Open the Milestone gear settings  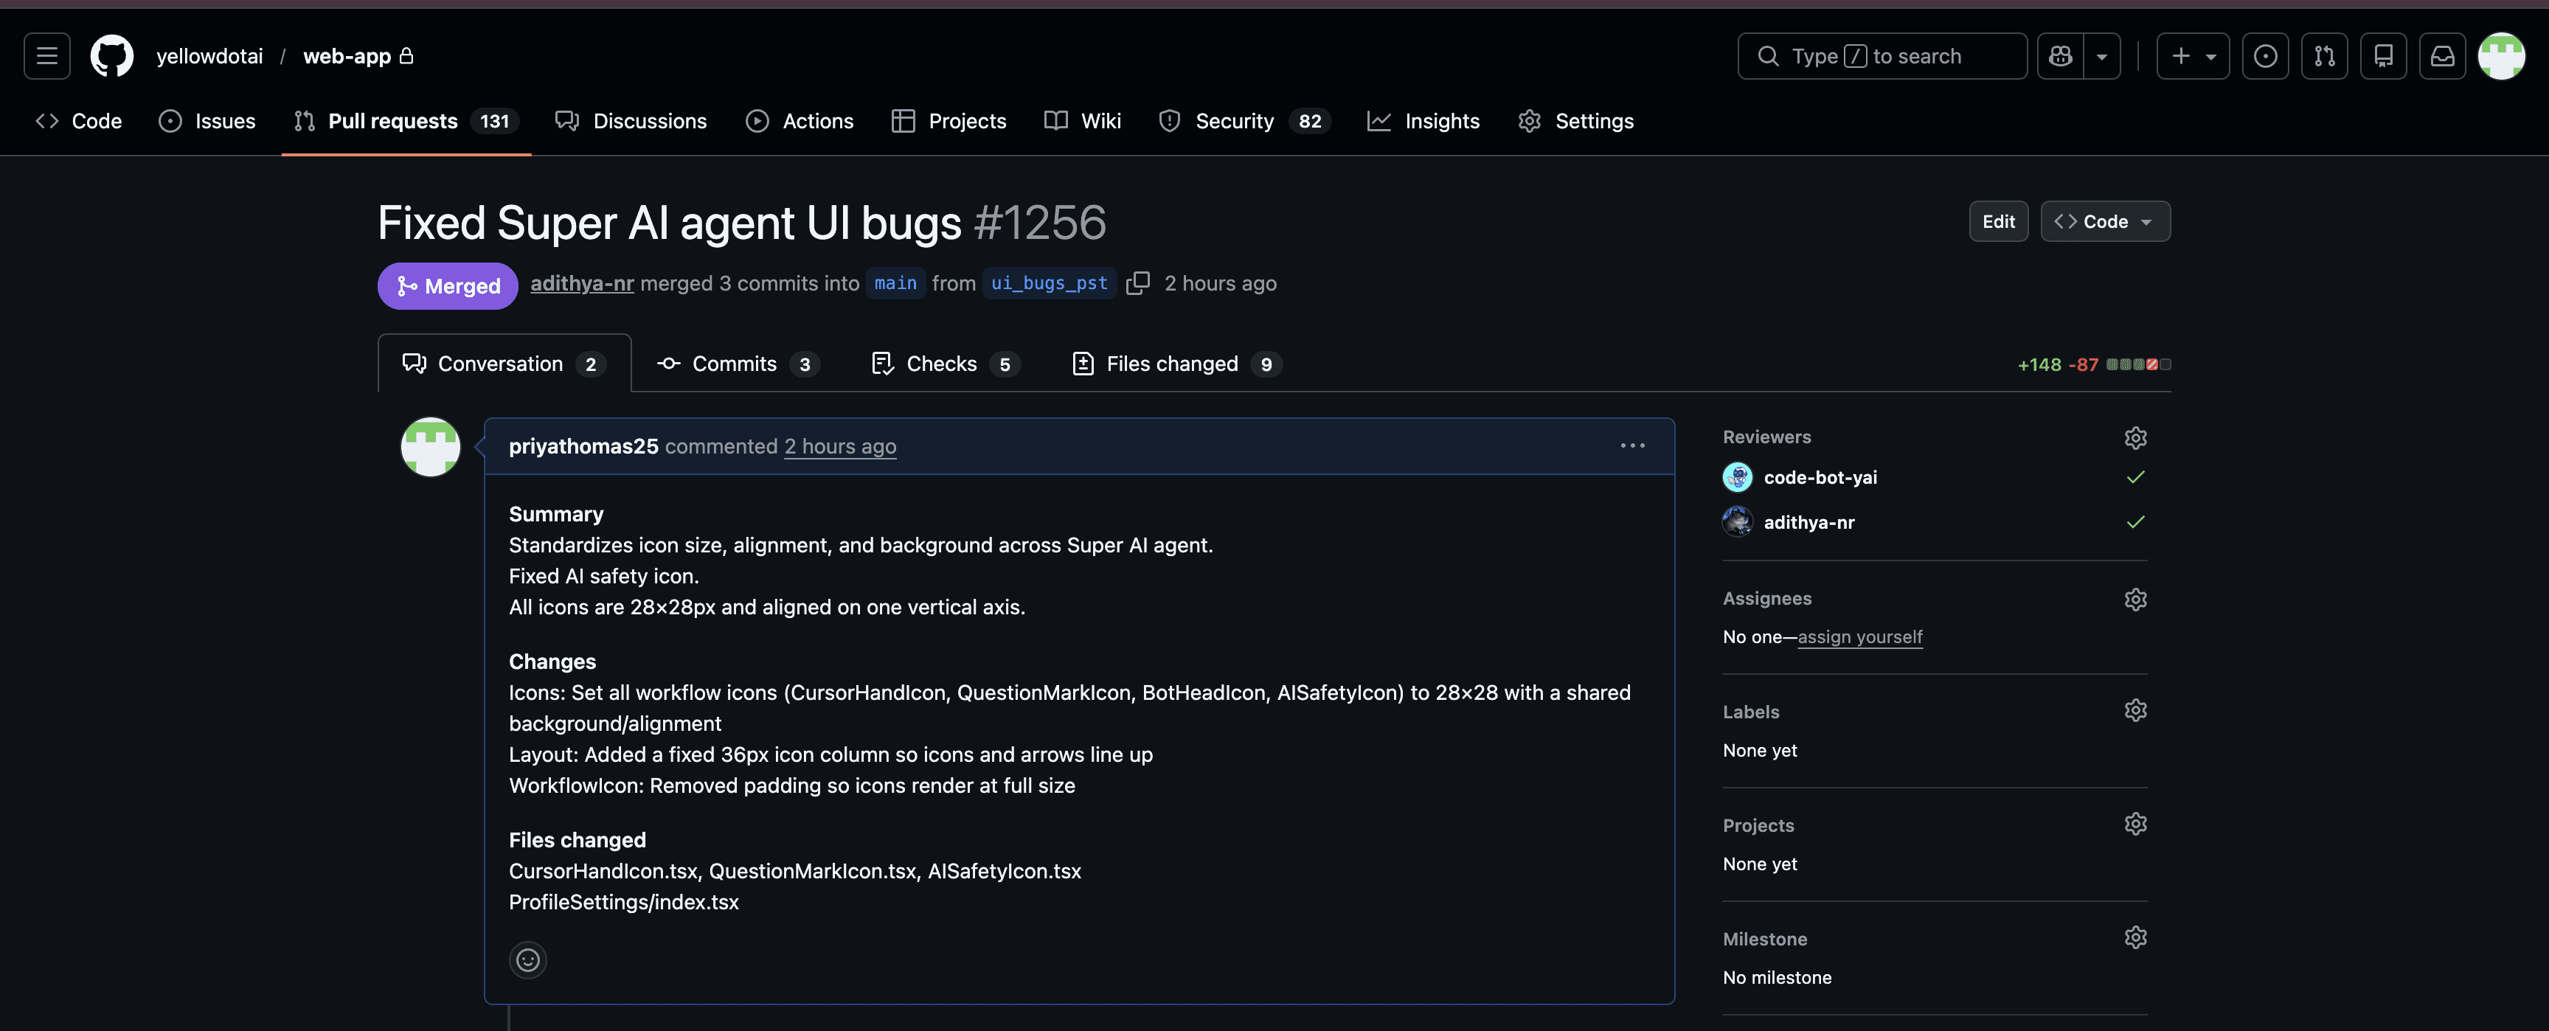point(2134,937)
